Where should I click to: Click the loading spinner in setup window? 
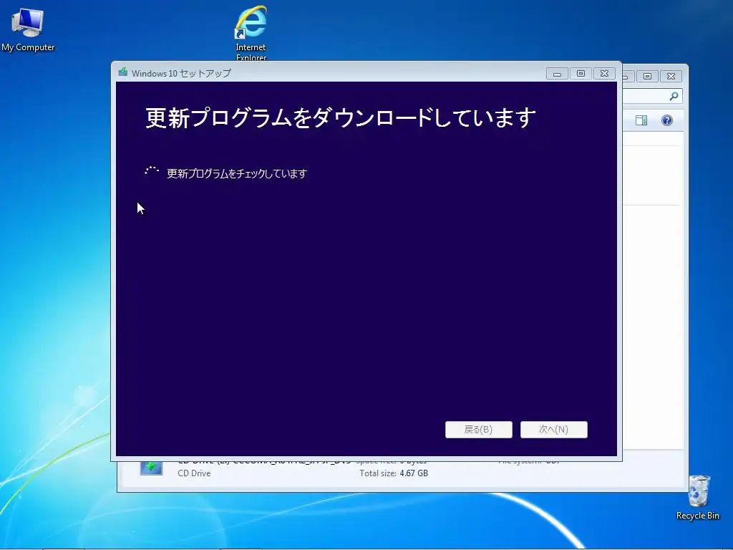pyautogui.click(x=152, y=172)
